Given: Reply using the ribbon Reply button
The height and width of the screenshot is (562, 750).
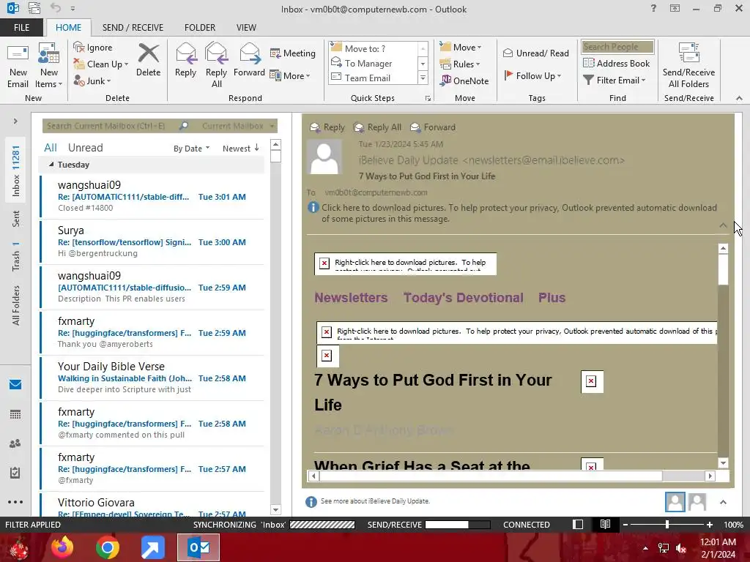Looking at the screenshot, I should point(185,60).
